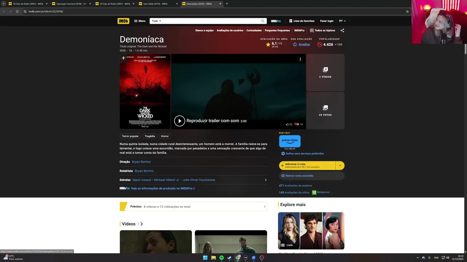Open the trailer three-dot options menu
Screen dimensions: 467x262
tap(300, 59)
